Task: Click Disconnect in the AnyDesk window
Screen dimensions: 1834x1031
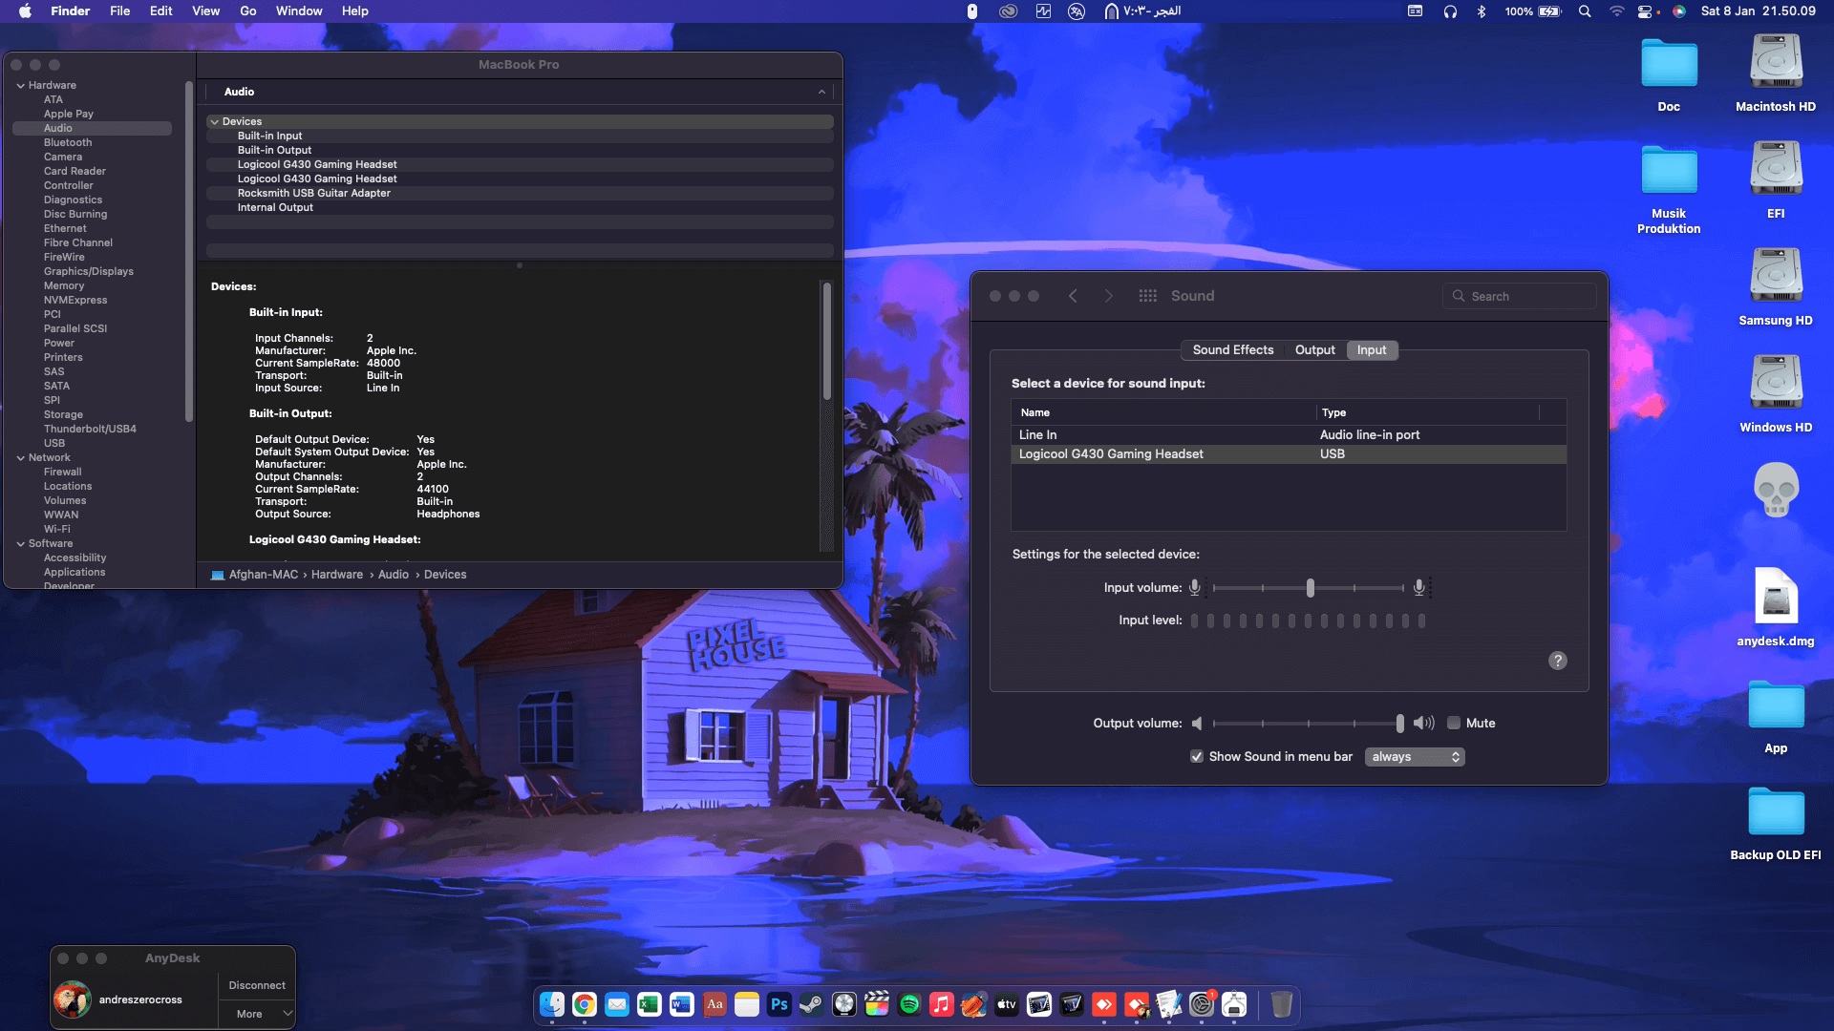Action: [x=256, y=984]
